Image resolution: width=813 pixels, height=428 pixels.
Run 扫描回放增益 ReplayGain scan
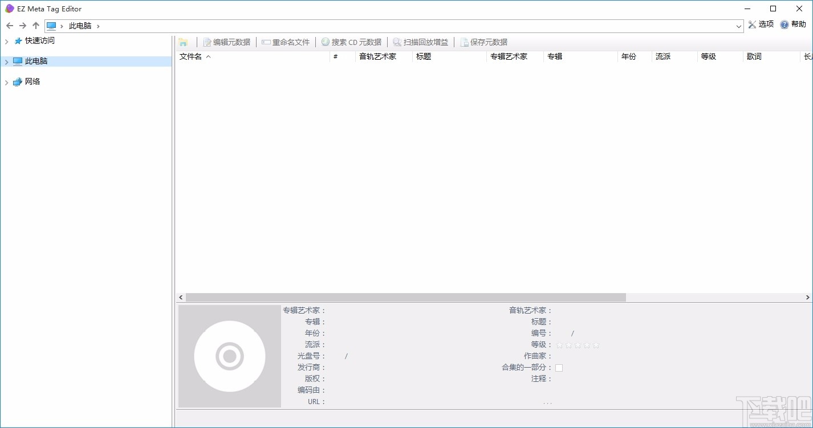(x=421, y=42)
